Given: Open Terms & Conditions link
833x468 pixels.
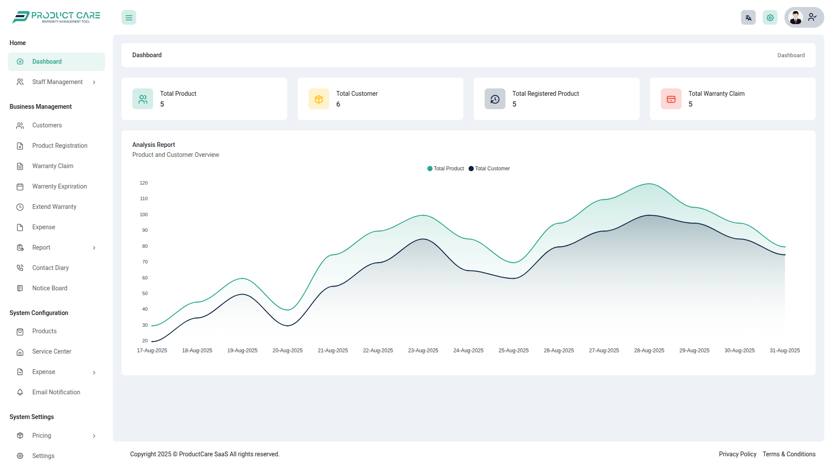Looking at the screenshot, I should (789, 454).
